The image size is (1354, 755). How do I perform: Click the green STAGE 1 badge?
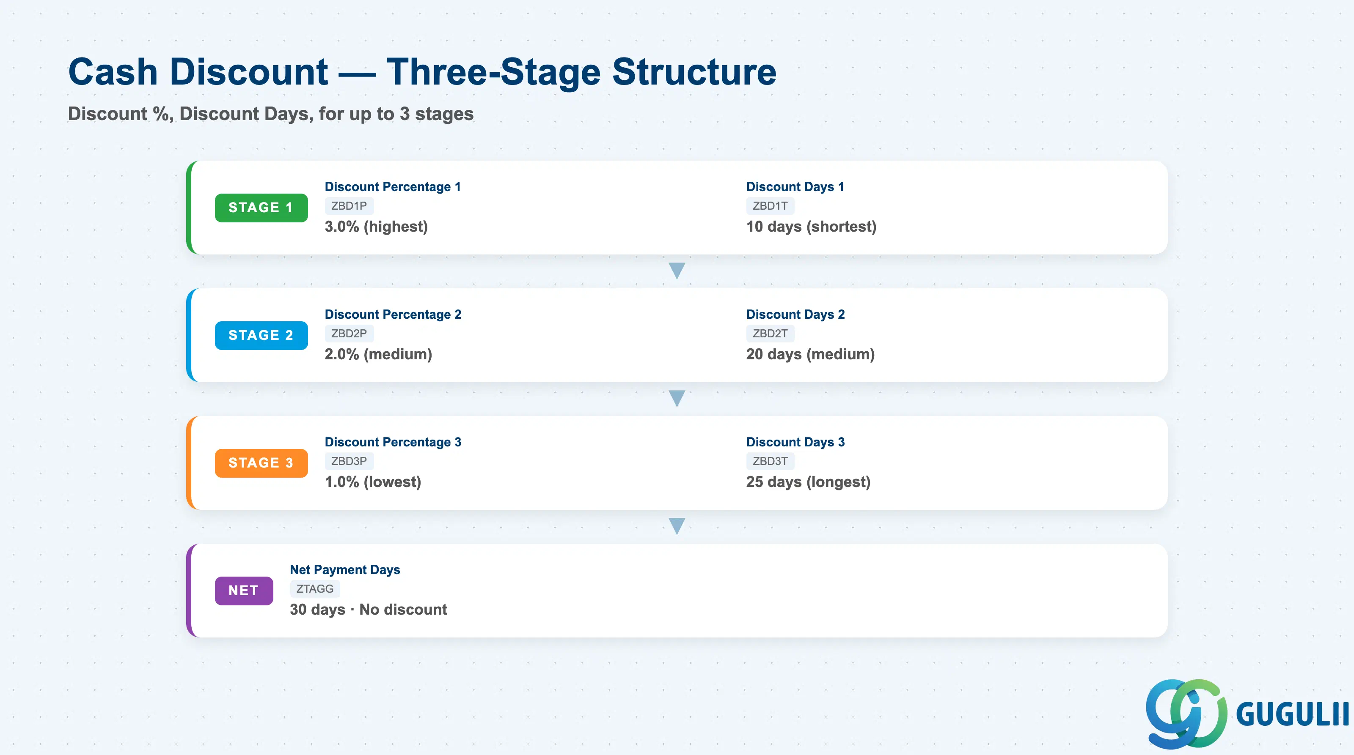(x=261, y=208)
